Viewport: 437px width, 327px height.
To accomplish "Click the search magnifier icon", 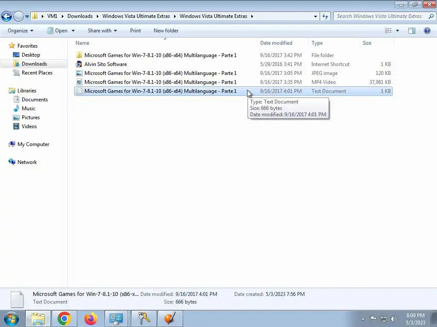I will pyautogui.click(x=431, y=16).
